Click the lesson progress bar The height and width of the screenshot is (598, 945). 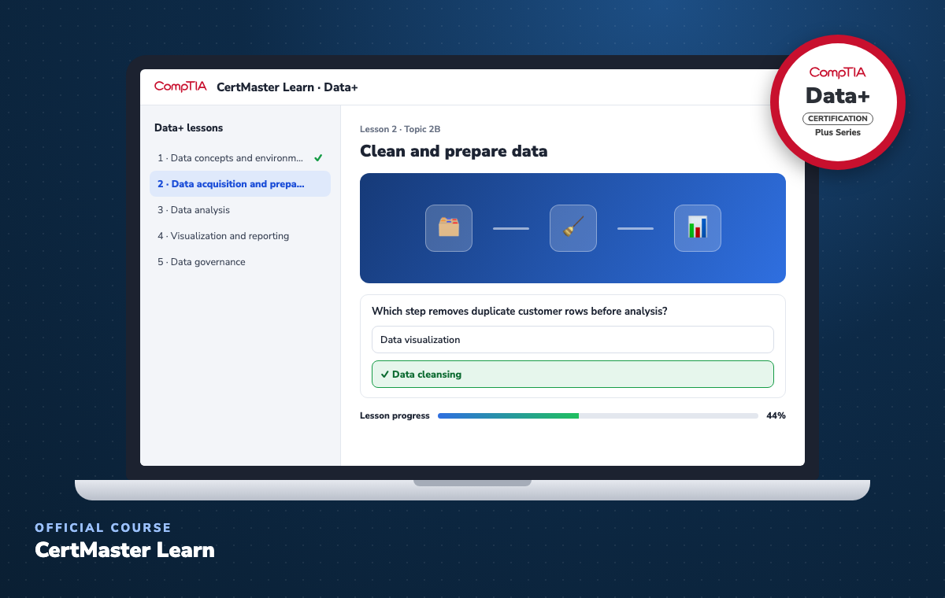coord(598,415)
